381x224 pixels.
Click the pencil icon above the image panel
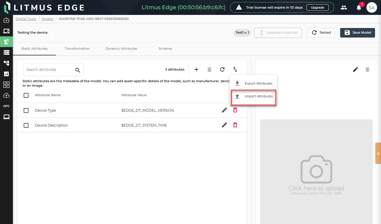(355, 69)
